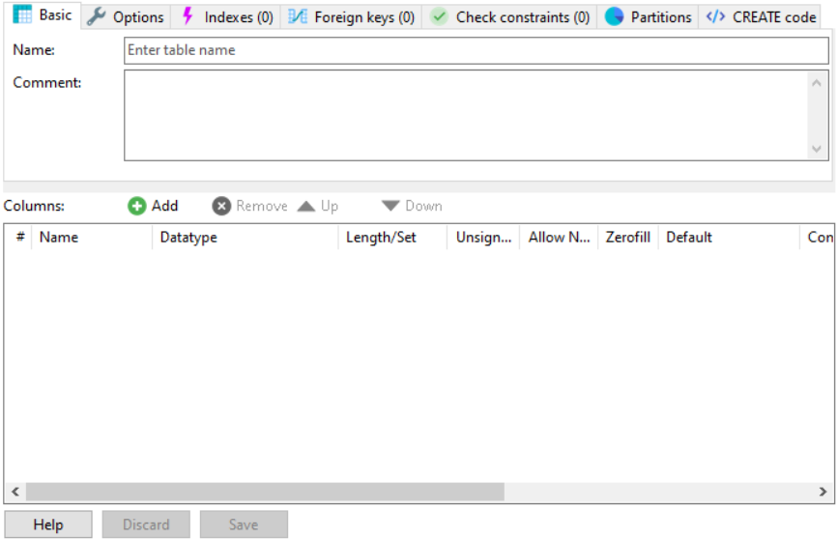Click inside the Comment text area
Image resolution: width=837 pixels, height=539 pixels.
click(x=466, y=115)
